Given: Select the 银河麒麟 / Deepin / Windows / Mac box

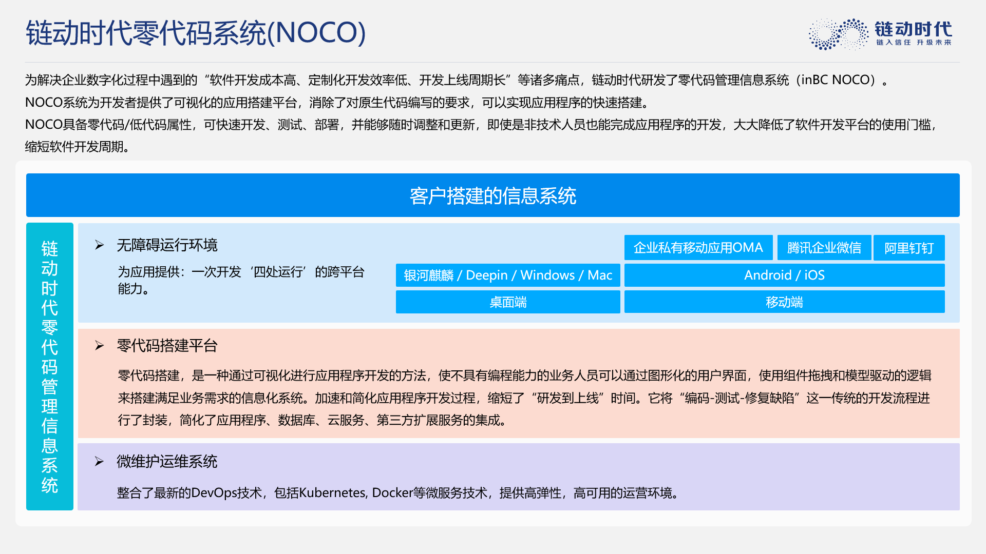Looking at the screenshot, I should [x=508, y=275].
